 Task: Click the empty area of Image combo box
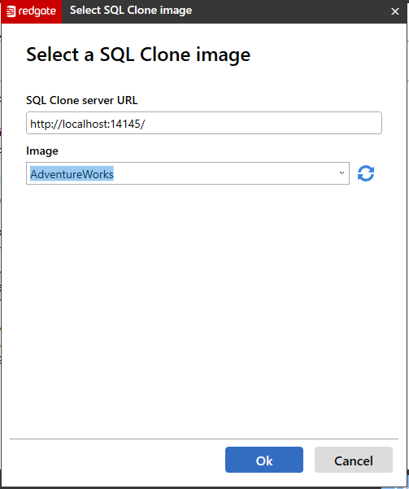(224, 173)
